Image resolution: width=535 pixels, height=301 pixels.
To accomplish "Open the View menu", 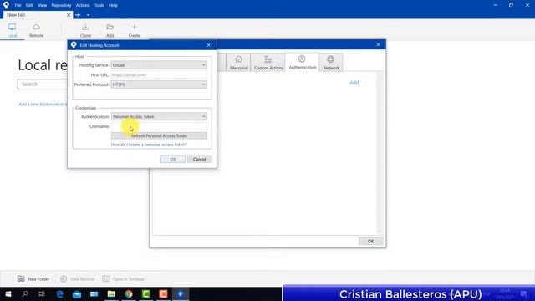I will click(43, 5).
